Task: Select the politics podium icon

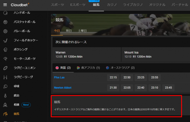Action: [x=5, y=96]
